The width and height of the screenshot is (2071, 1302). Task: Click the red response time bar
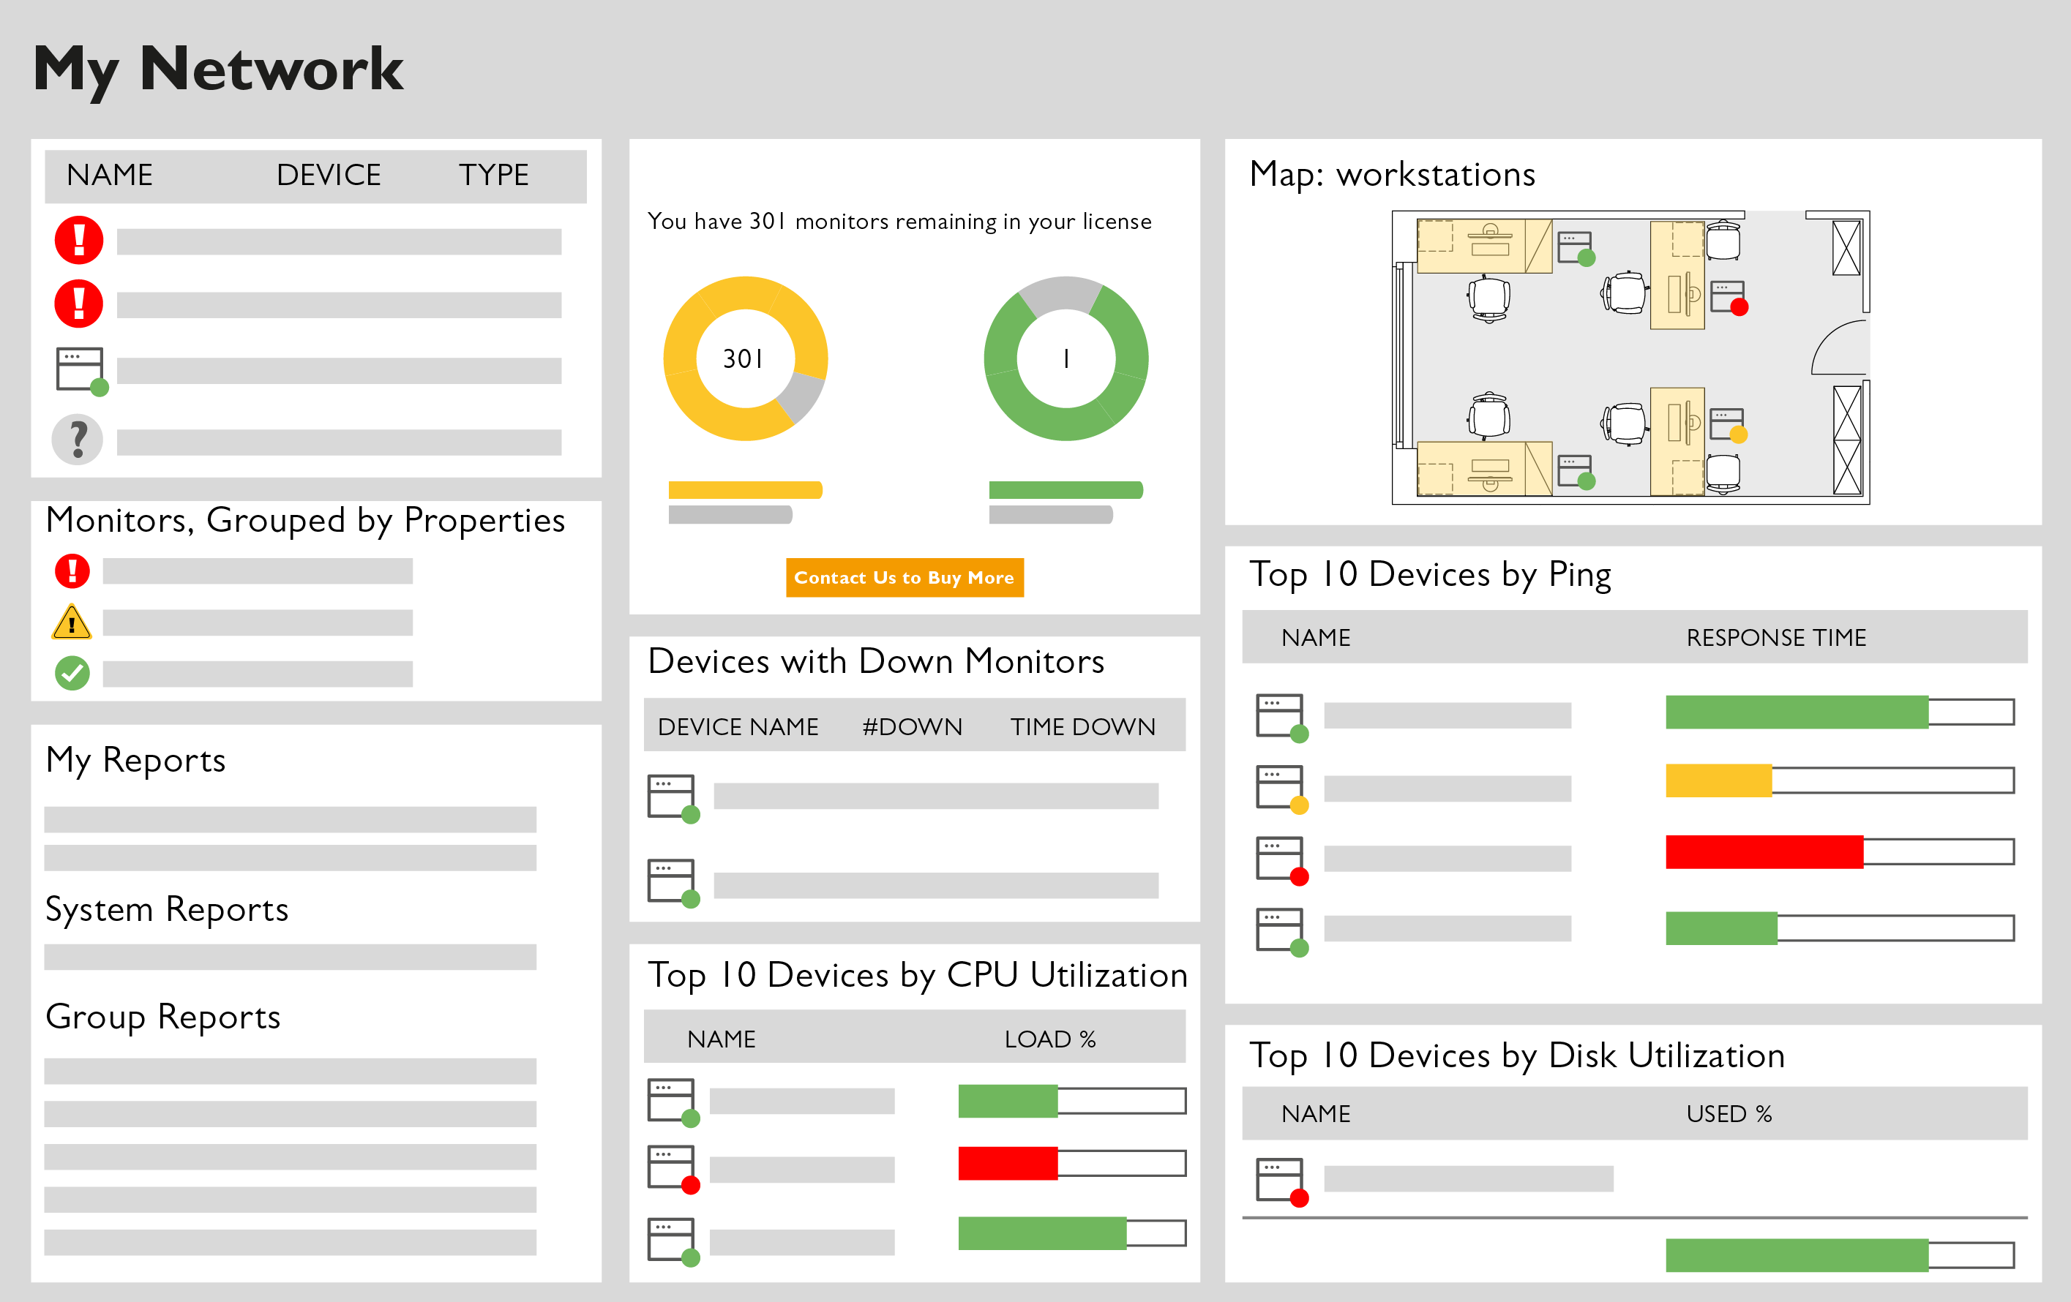point(1763,851)
